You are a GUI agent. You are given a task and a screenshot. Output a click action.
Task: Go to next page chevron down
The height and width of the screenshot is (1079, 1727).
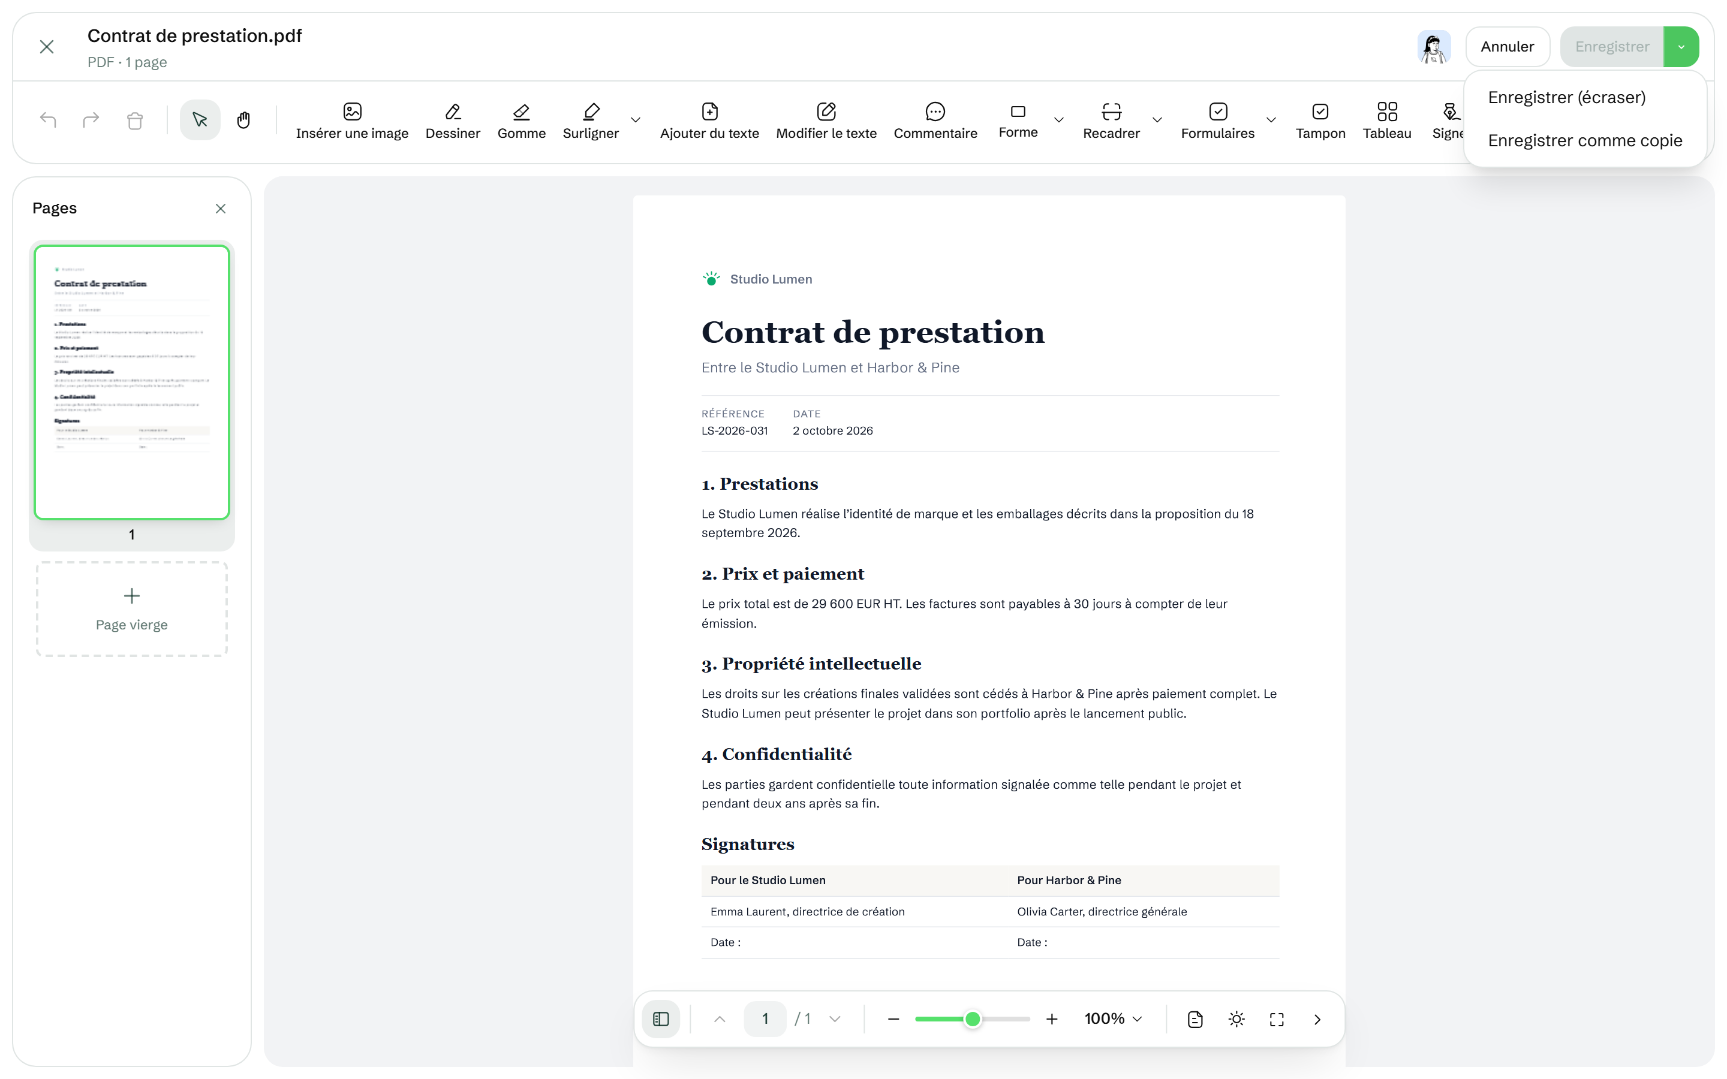(835, 1019)
